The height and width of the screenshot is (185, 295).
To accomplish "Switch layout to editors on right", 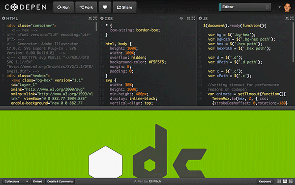I will 291,181.
